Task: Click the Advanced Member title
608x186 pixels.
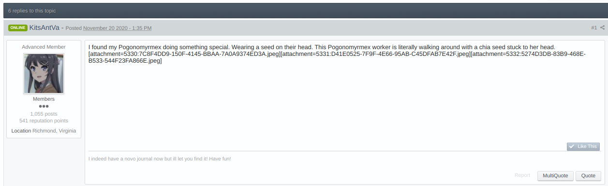Action: pyautogui.click(x=44, y=47)
